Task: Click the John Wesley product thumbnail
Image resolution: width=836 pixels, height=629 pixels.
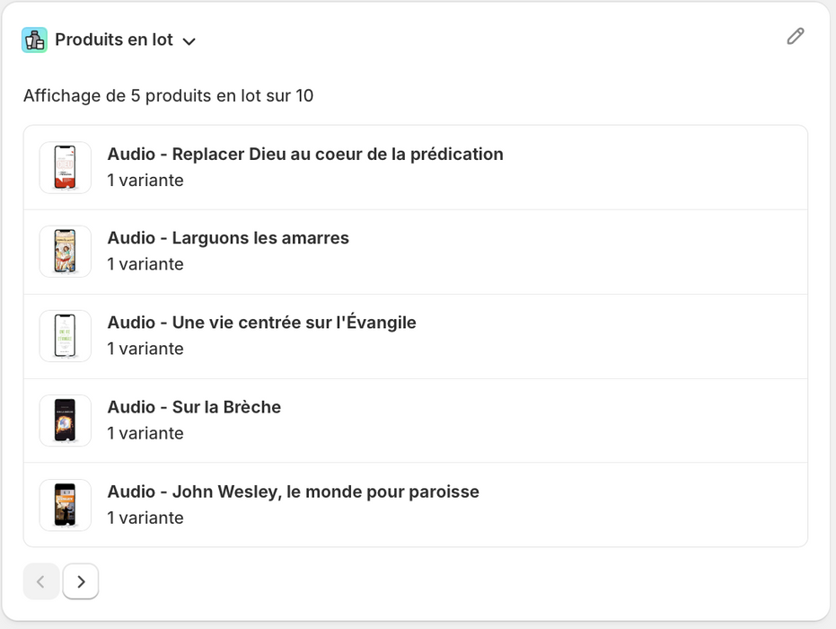Action: (65, 504)
